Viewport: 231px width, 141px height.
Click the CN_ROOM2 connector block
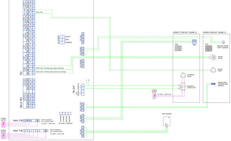83,51
